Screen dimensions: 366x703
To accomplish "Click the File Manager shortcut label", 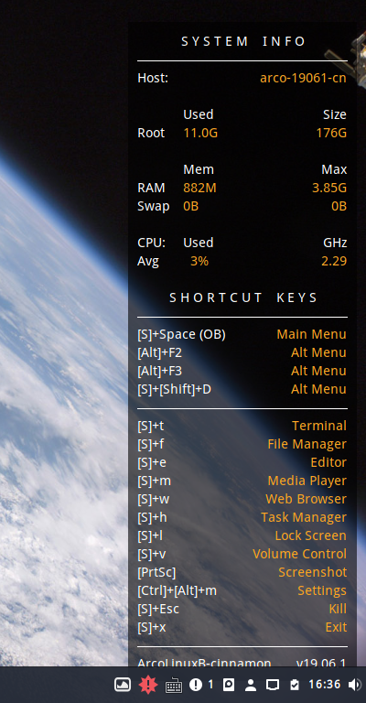I will coord(307,444).
